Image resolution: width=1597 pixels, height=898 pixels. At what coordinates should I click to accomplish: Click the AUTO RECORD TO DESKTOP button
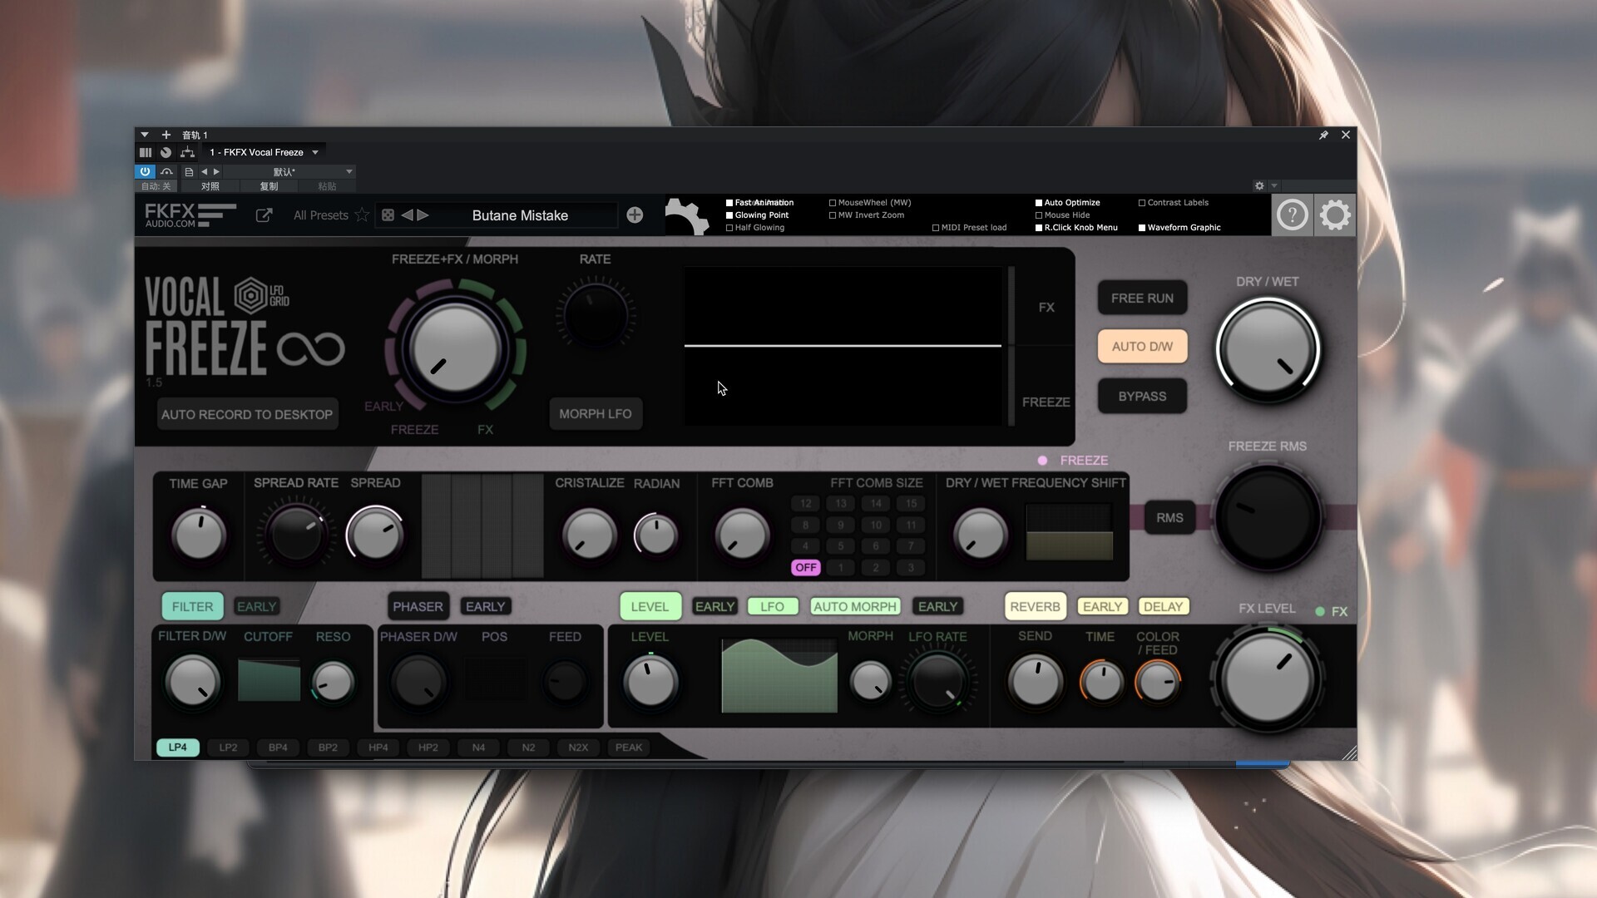(x=247, y=414)
